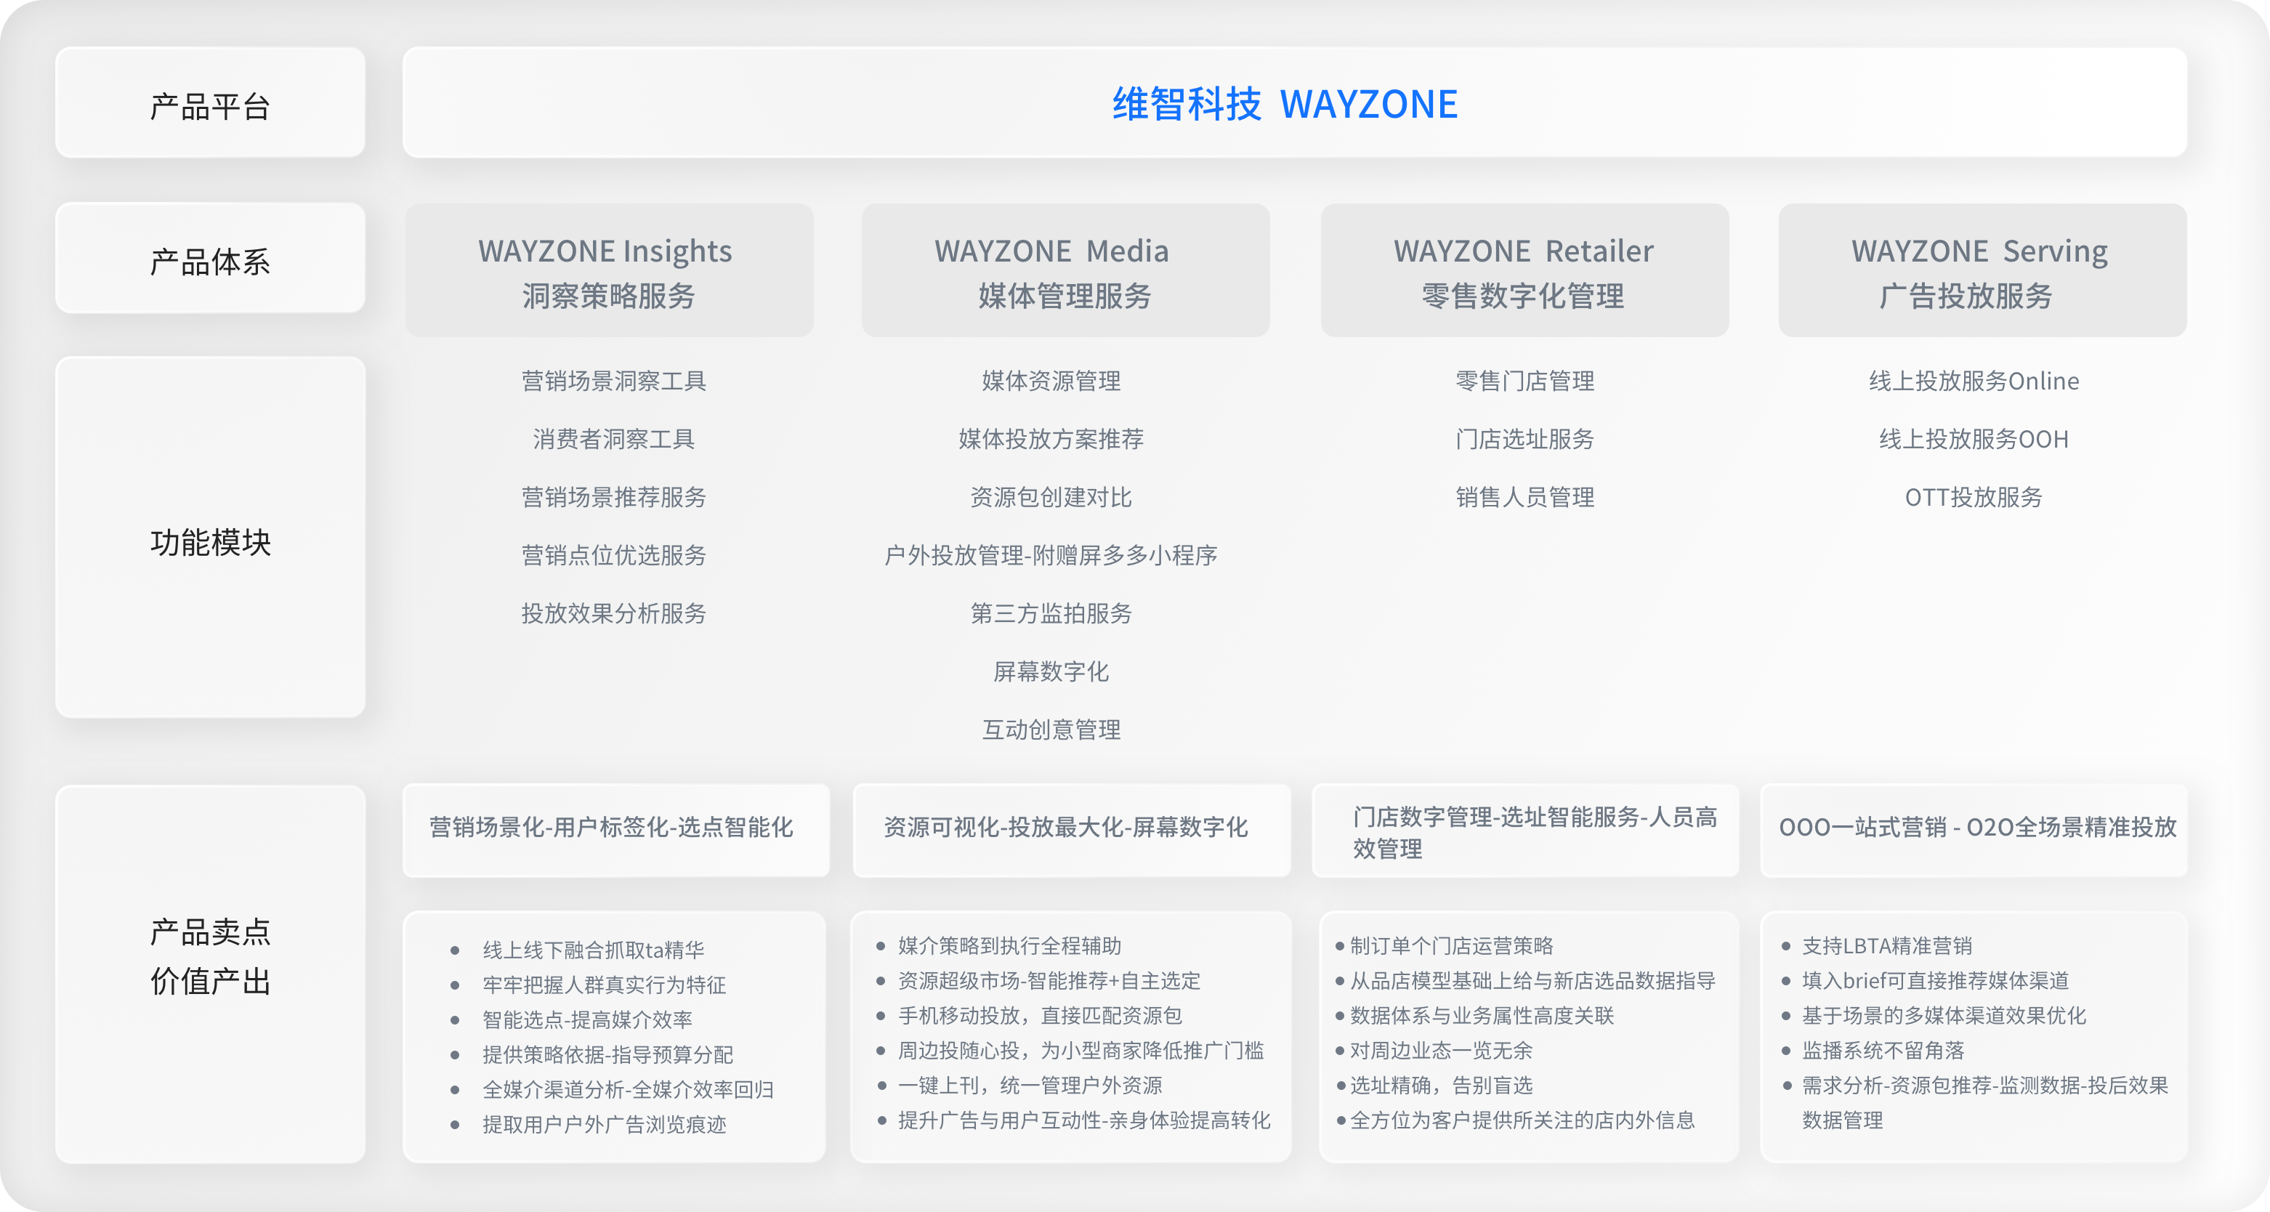Open the WAYZONE Serving 广告投放服务 card
This screenshot has height=1212, width=2270.
click(1981, 270)
